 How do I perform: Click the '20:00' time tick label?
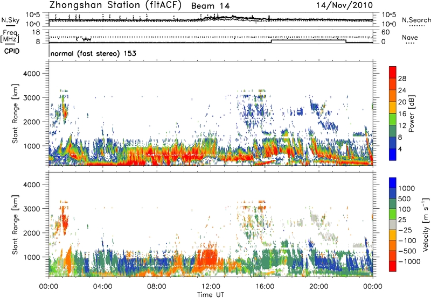point(319,287)
